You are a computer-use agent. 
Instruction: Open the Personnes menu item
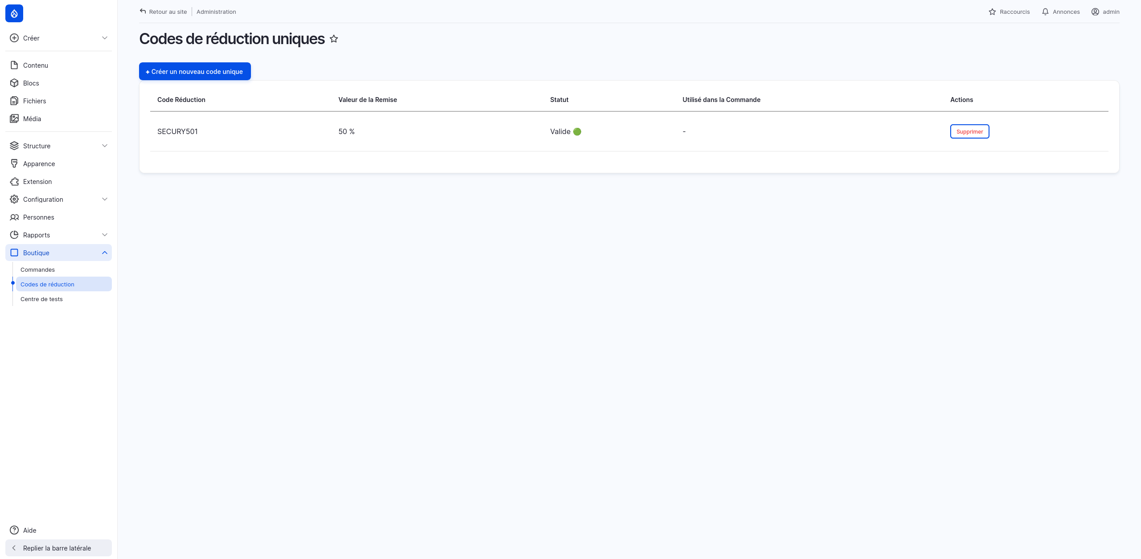(58, 217)
